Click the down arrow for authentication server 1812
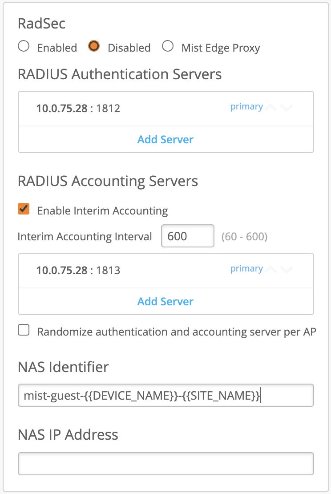This screenshot has width=331, height=494. pyautogui.click(x=287, y=108)
